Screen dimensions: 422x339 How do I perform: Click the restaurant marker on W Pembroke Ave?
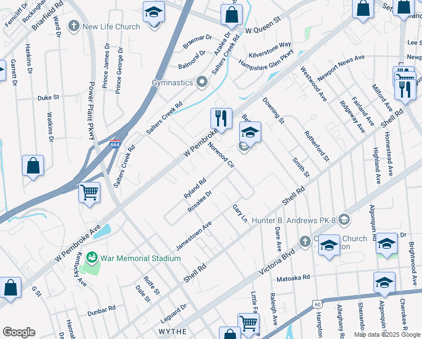(x=221, y=118)
